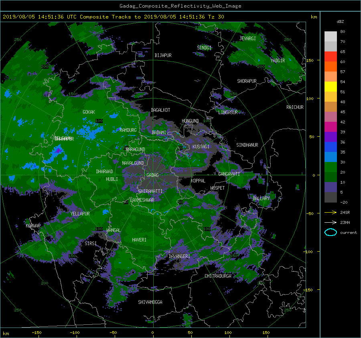Screen dimensions: 361x338
Task: Click the 2019/08/05 UTC timestamp header
Action: [x=113, y=17]
